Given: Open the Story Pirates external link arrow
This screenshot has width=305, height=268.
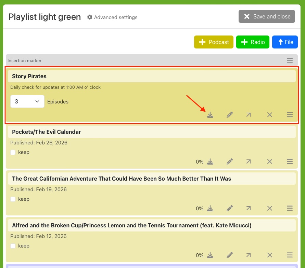Looking at the screenshot, I should coord(249,115).
